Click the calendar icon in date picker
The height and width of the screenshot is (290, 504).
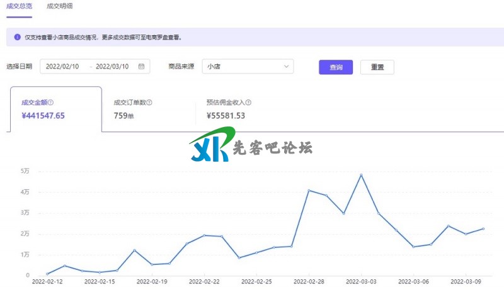click(141, 67)
